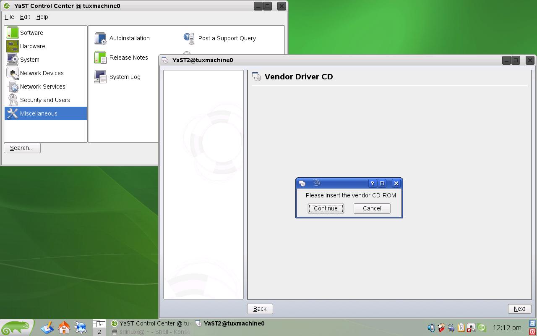Choose Network Devices in YaST sidebar
The image size is (537, 336).
click(x=46, y=73)
